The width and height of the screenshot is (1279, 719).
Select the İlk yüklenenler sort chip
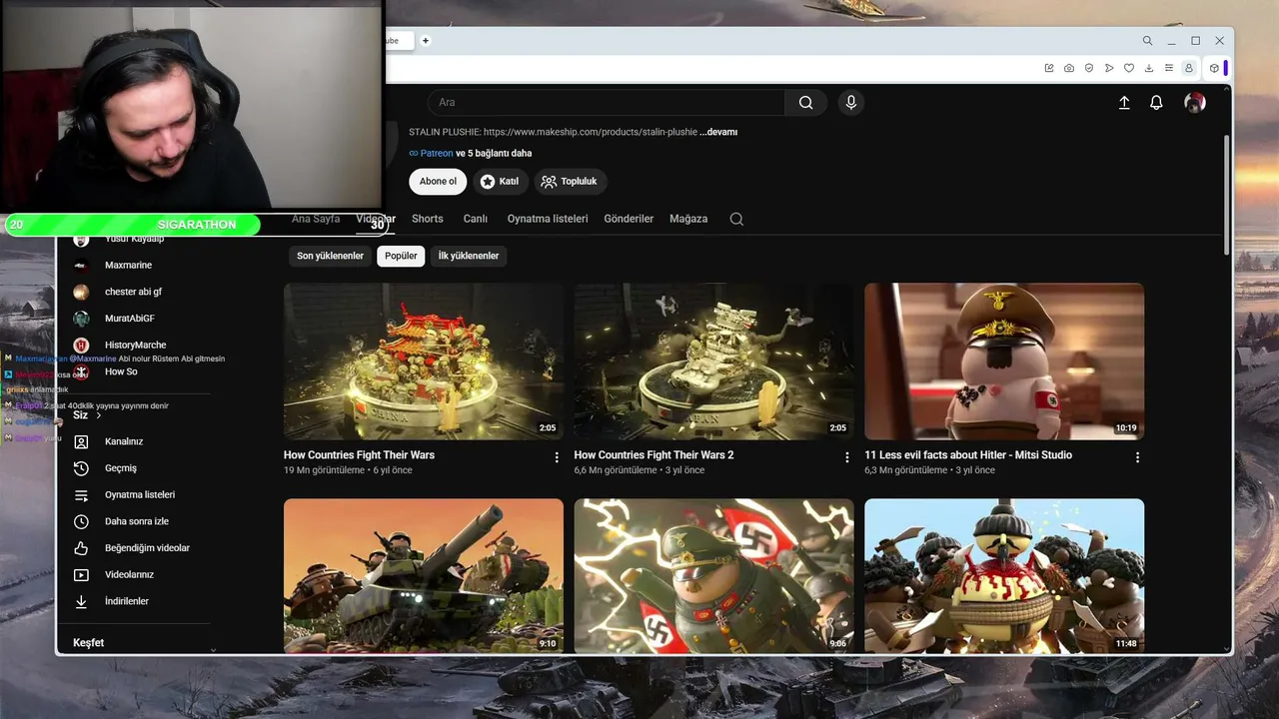click(469, 256)
